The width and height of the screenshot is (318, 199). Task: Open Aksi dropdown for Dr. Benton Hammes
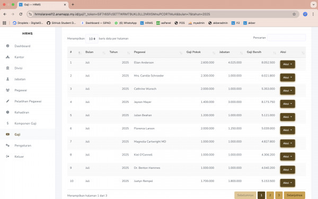(288, 170)
